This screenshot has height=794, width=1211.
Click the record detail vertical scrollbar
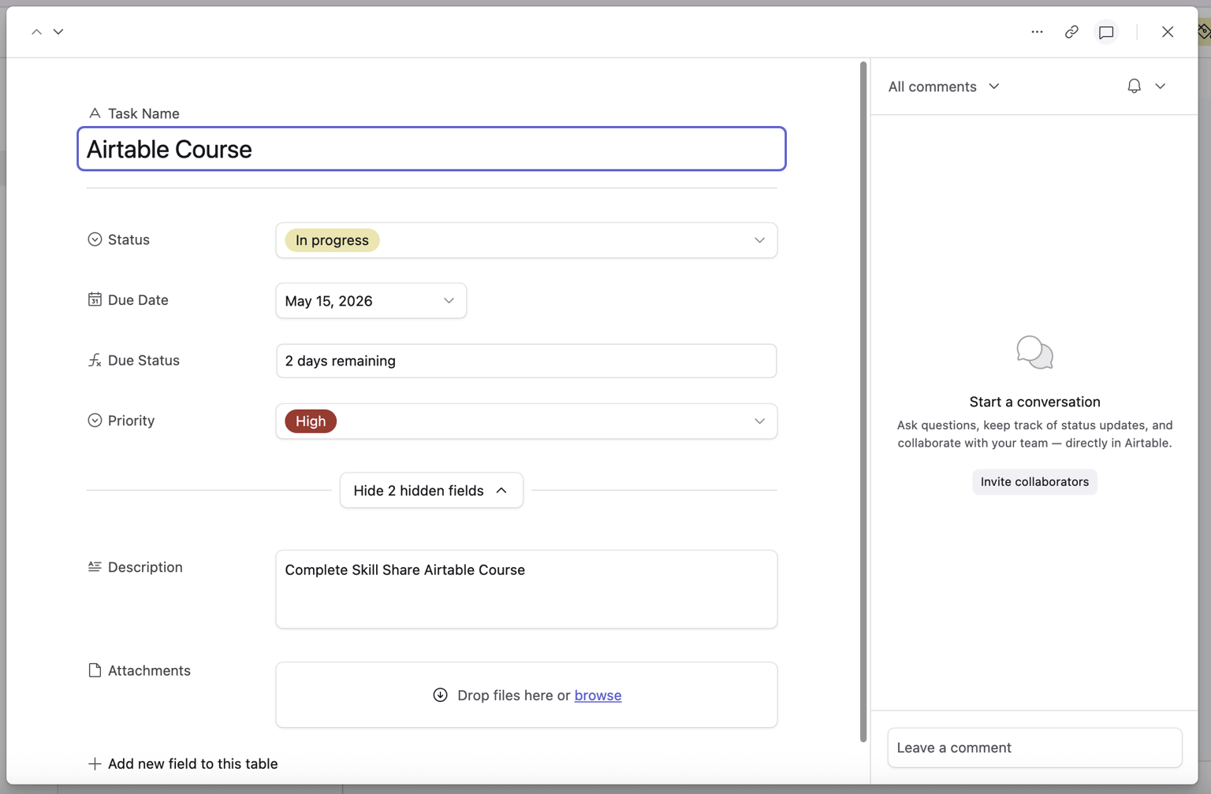(863, 402)
